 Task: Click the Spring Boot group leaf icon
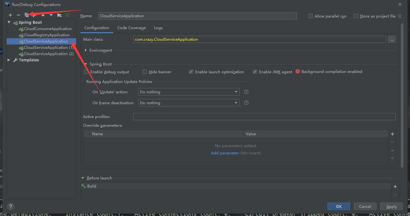[15, 23]
